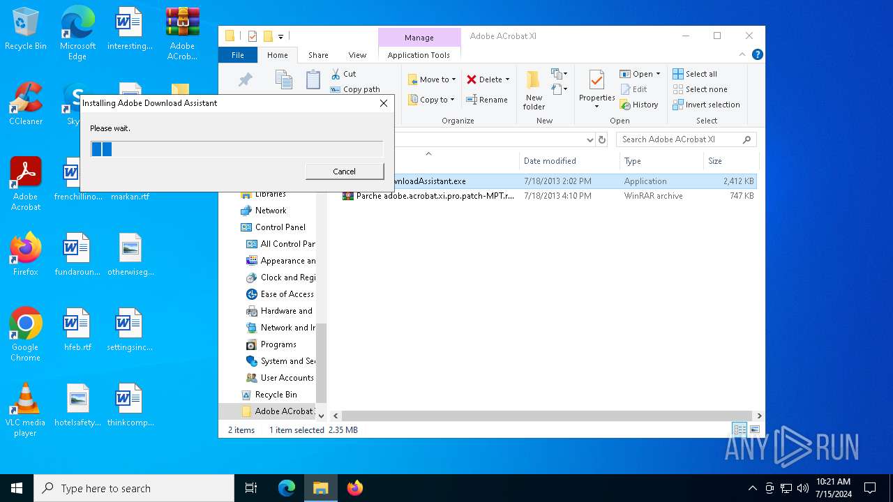This screenshot has width=893, height=502.
Task: Select Network in the navigation pane
Action: tap(271, 211)
